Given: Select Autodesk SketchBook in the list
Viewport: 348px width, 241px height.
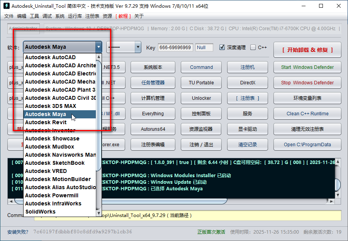Looking at the screenshot, I should [x=59, y=163].
